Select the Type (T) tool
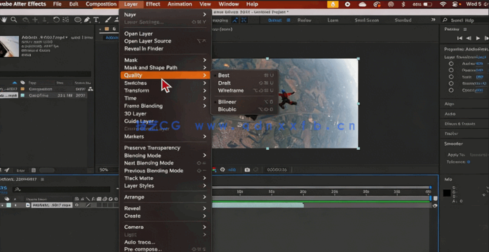This screenshot has height=252, width=489. point(96,20)
